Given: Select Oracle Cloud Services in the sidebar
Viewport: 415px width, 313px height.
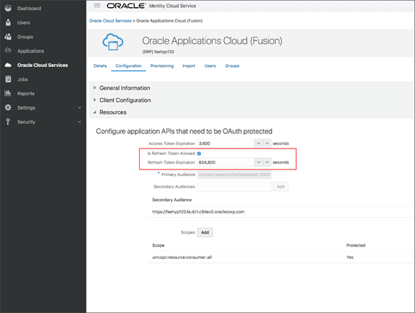Looking at the screenshot, I should coord(43,65).
